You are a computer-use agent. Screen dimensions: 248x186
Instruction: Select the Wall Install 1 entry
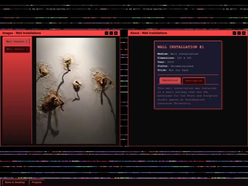[17, 41]
